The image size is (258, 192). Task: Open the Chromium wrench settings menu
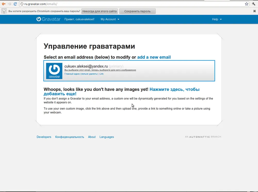(x=254, y=4)
